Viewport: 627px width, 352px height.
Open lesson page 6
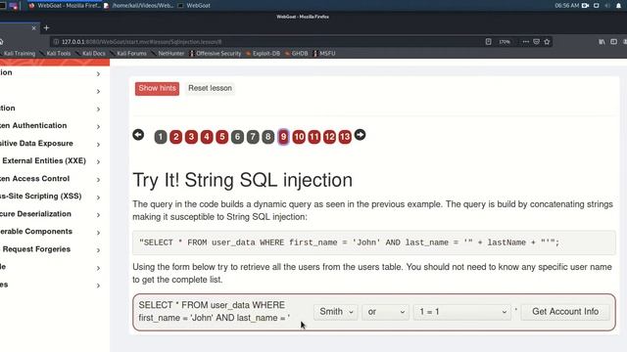[x=237, y=137]
